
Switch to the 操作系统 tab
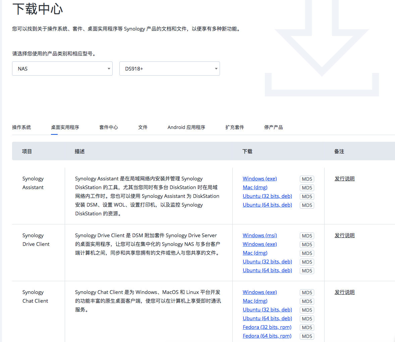coord(21,127)
